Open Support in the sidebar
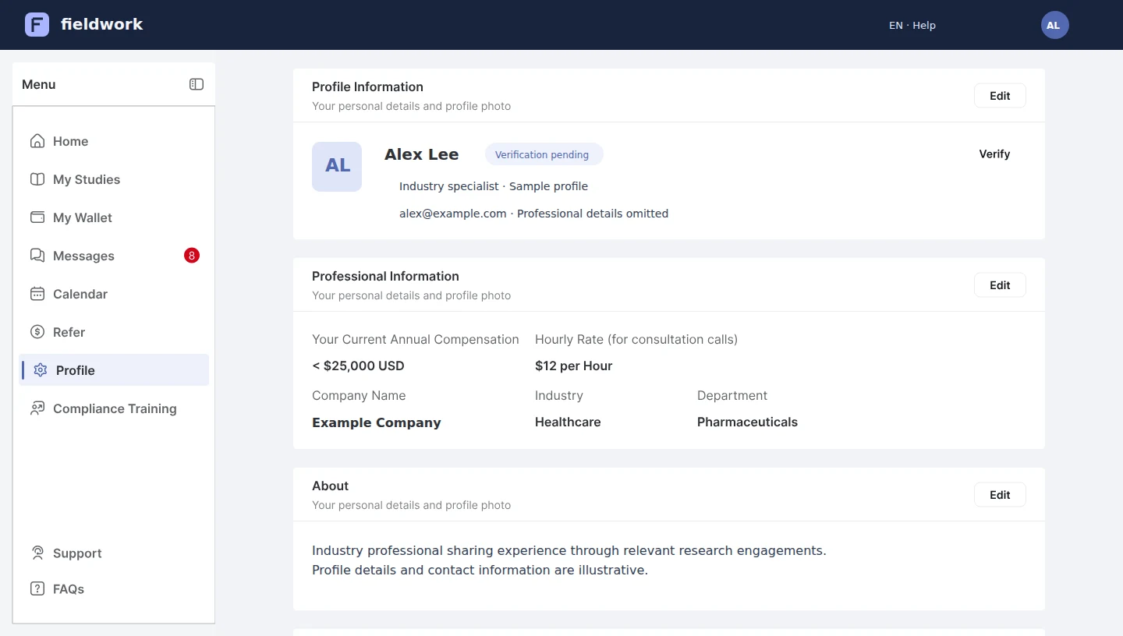The width and height of the screenshot is (1123, 636). pos(114,553)
